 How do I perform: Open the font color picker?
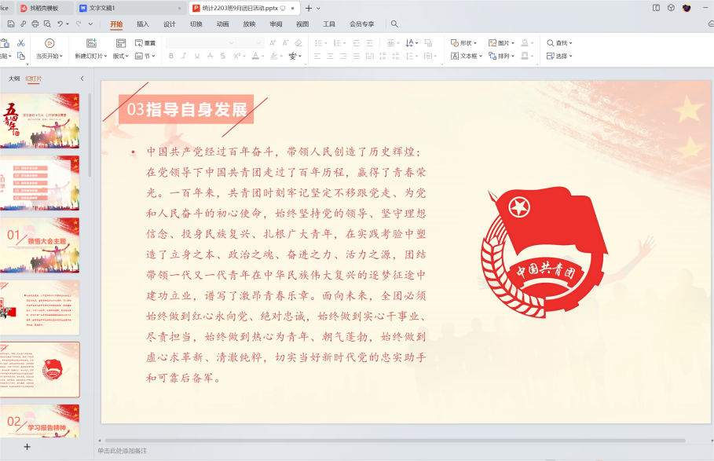pyautogui.click(x=255, y=56)
